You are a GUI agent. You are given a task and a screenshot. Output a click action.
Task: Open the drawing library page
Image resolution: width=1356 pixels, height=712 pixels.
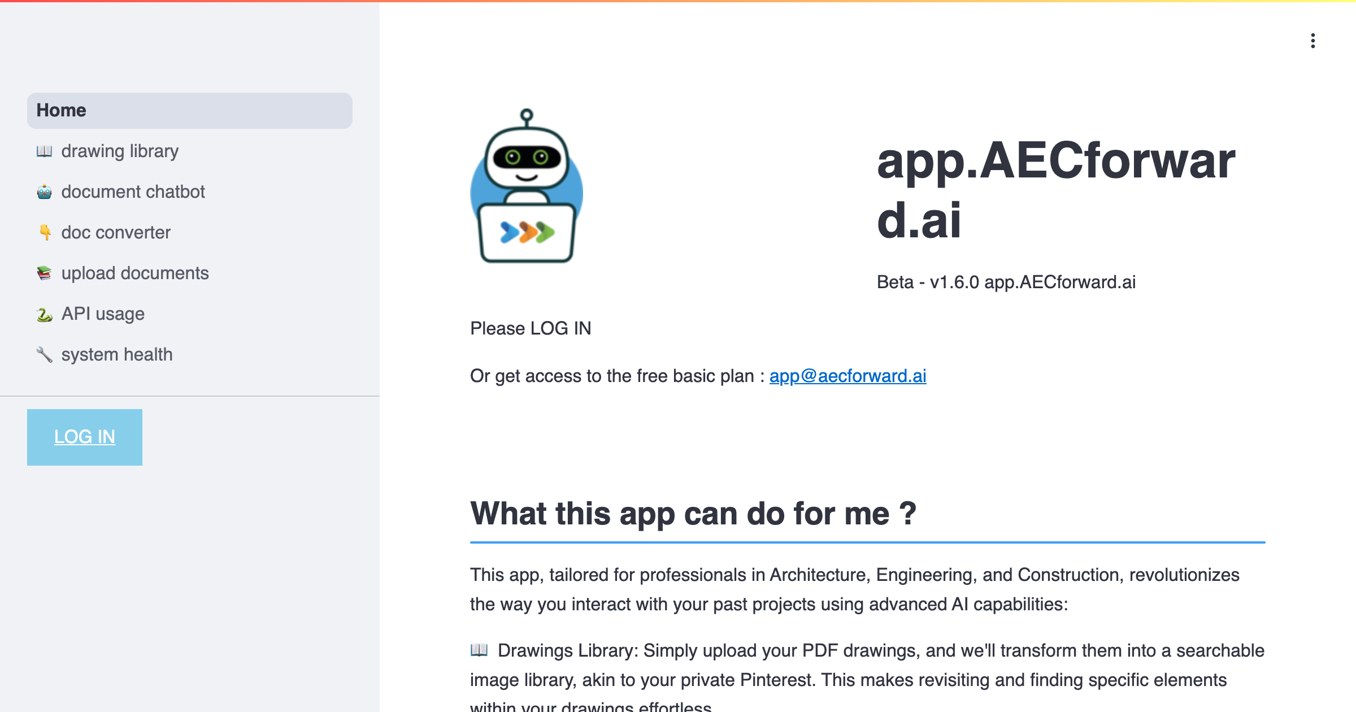190,151
